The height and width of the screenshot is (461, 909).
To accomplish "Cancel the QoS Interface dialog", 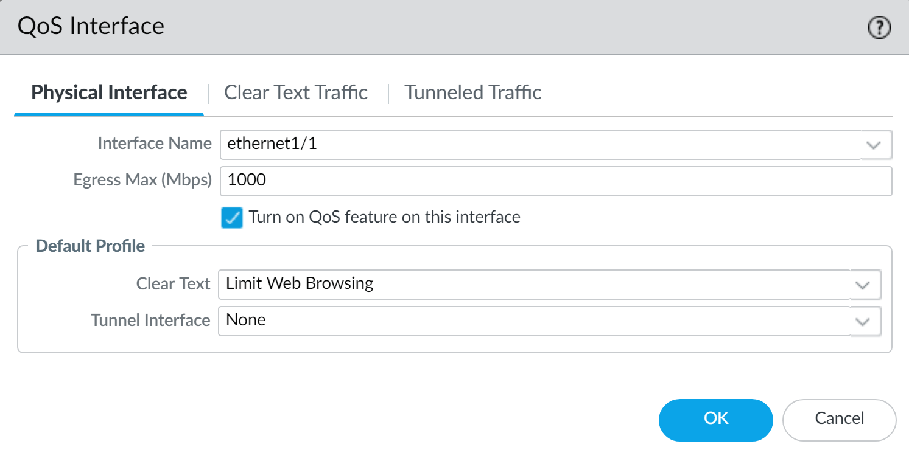I will (839, 419).
